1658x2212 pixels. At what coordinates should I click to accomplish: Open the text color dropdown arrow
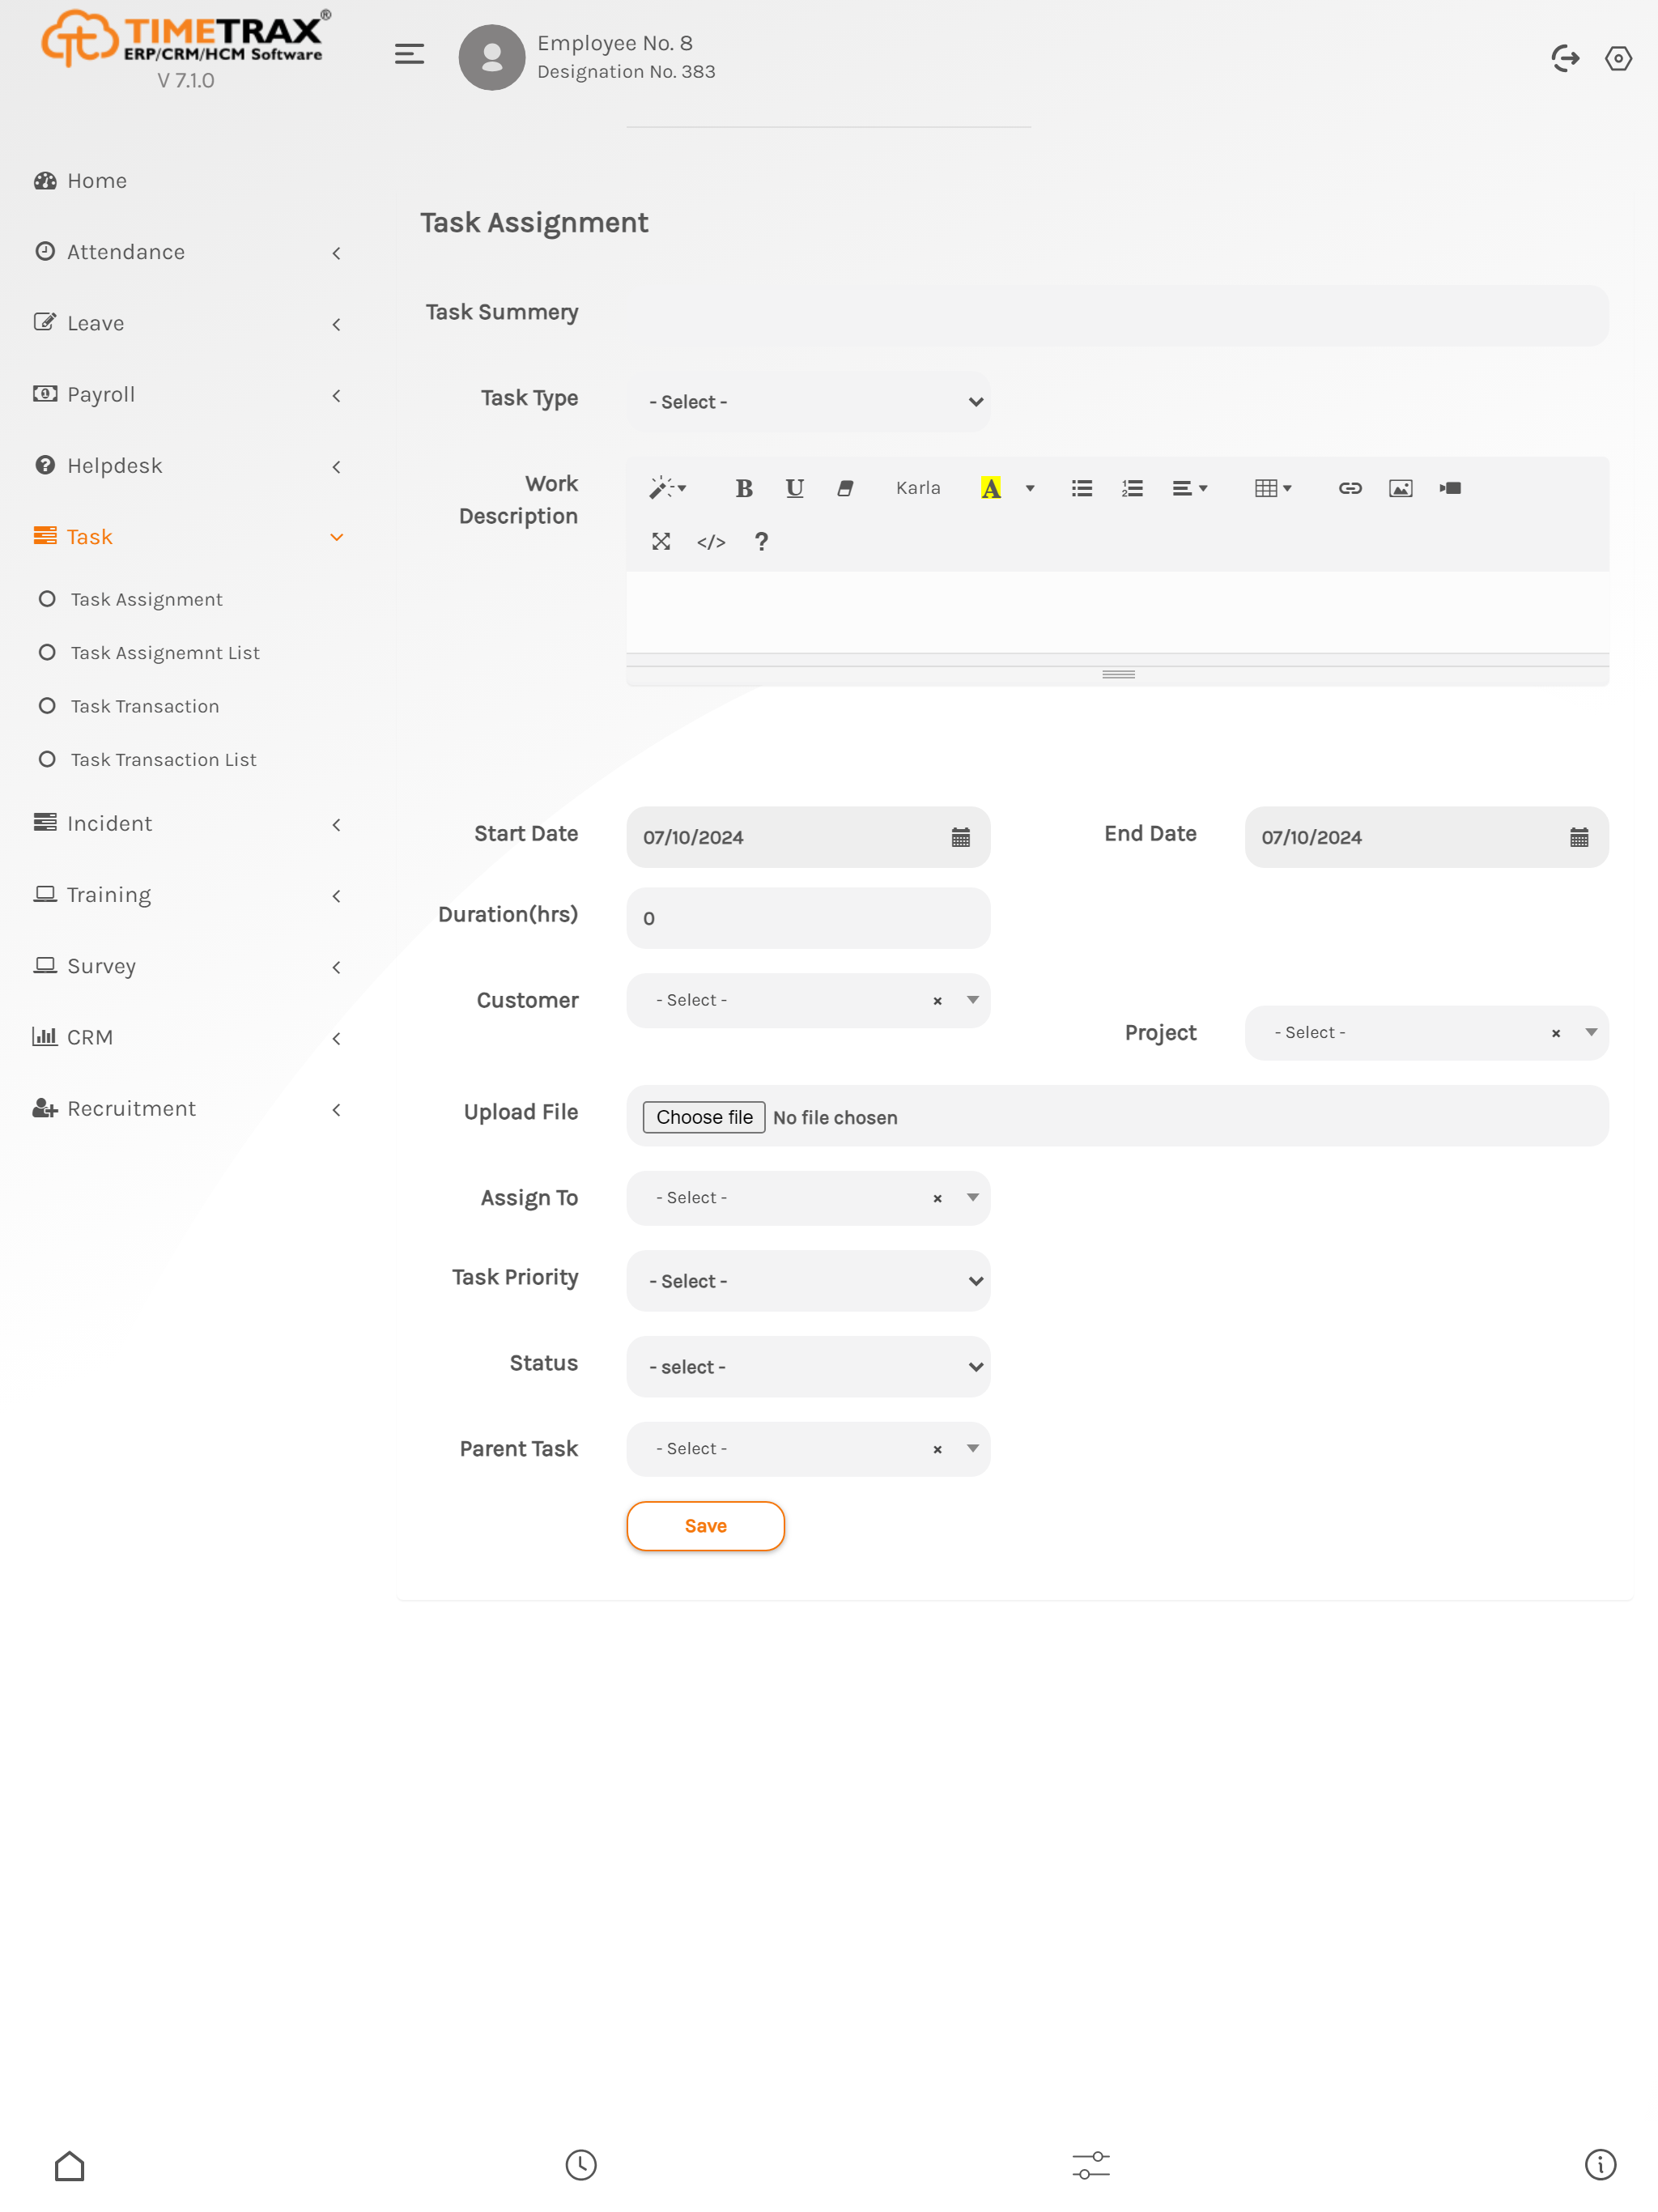[x=1030, y=488]
